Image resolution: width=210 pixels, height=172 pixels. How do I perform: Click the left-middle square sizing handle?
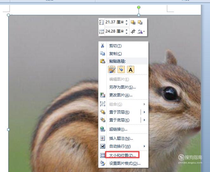pos(8,130)
